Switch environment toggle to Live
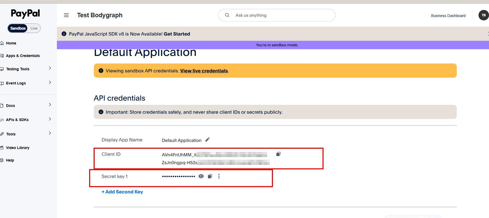Viewport: 489px width, 218px height. coord(34,28)
